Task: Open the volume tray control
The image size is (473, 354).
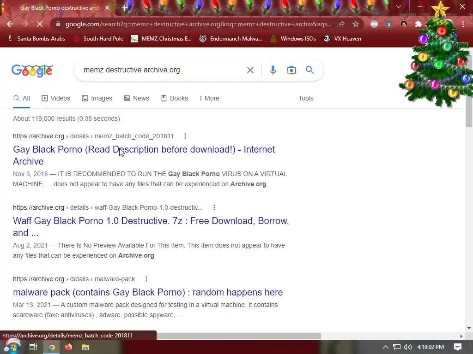Action: tap(407, 347)
